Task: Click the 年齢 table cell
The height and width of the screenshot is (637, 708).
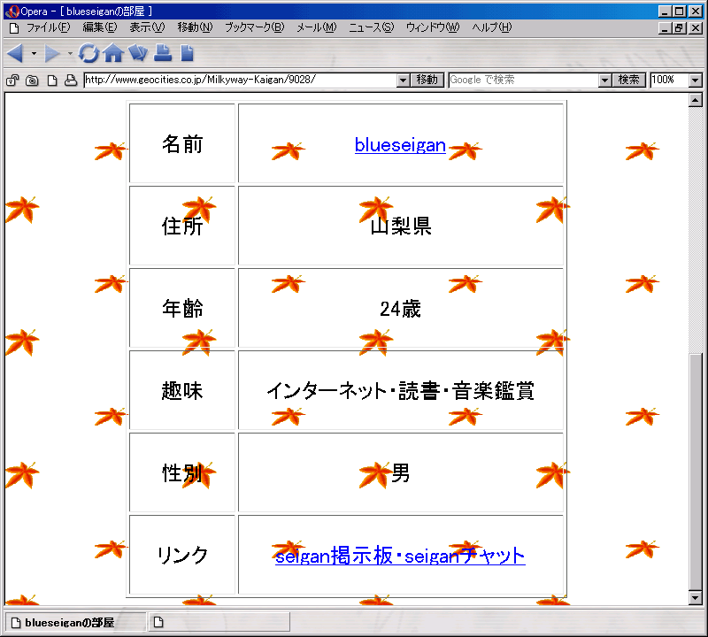Action: pos(182,307)
